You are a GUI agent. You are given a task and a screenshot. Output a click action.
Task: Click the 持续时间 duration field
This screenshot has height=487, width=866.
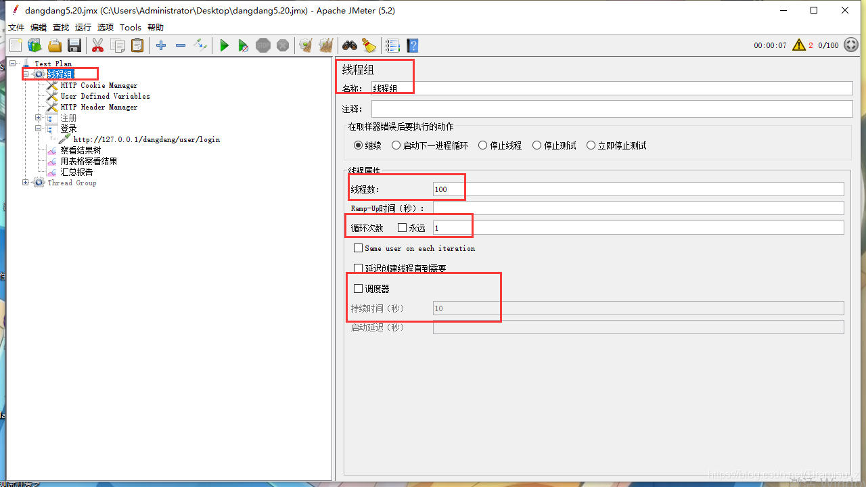[639, 308]
